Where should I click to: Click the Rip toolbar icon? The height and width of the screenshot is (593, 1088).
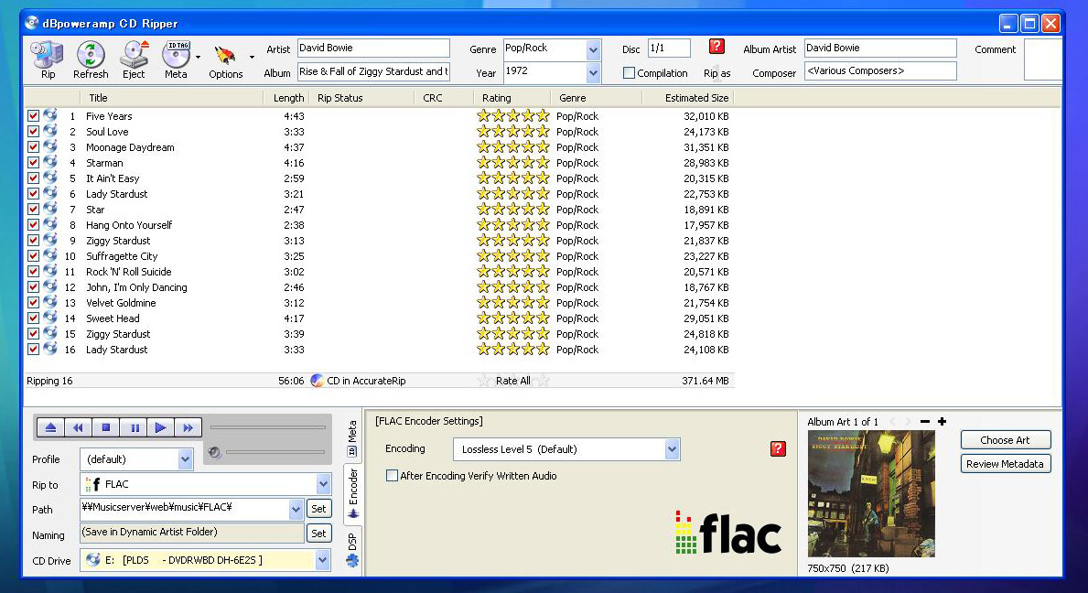(47, 57)
